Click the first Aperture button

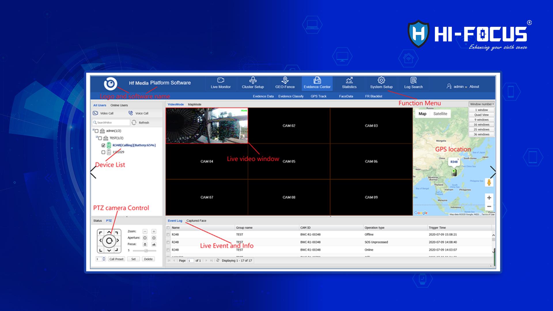[145, 238]
